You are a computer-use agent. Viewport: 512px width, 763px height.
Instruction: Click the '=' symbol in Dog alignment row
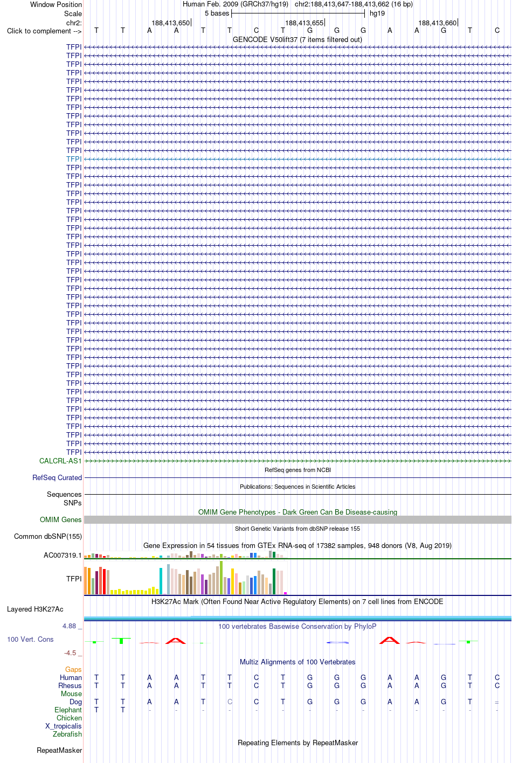[497, 702]
